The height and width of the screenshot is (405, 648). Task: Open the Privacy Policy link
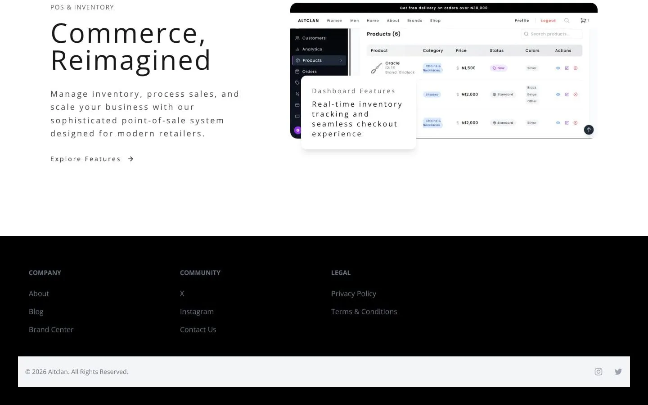[x=354, y=293]
